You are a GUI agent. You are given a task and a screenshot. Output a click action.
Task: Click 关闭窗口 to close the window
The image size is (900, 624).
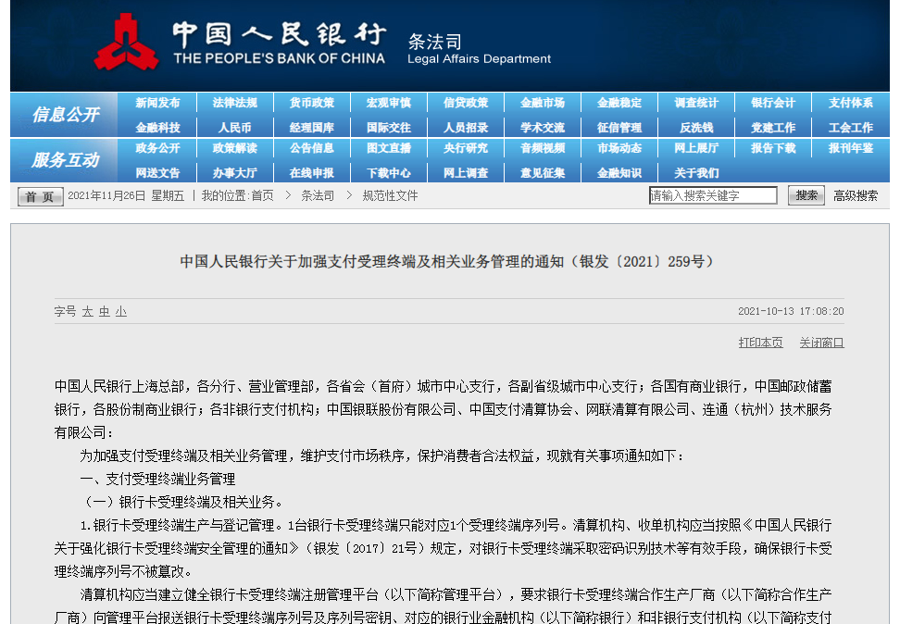[821, 343]
